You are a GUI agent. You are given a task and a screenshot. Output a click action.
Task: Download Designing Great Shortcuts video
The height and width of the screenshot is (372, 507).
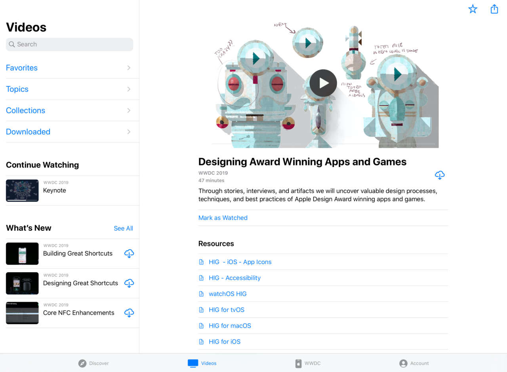coord(129,283)
